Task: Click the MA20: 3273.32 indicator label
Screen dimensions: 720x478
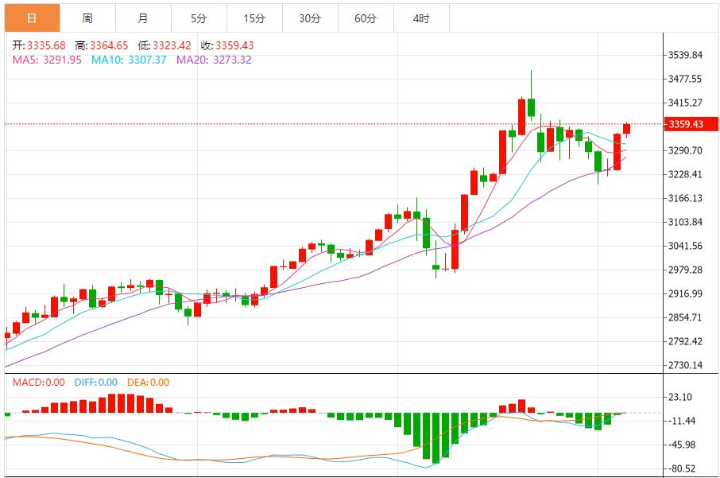Action: point(214,60)
